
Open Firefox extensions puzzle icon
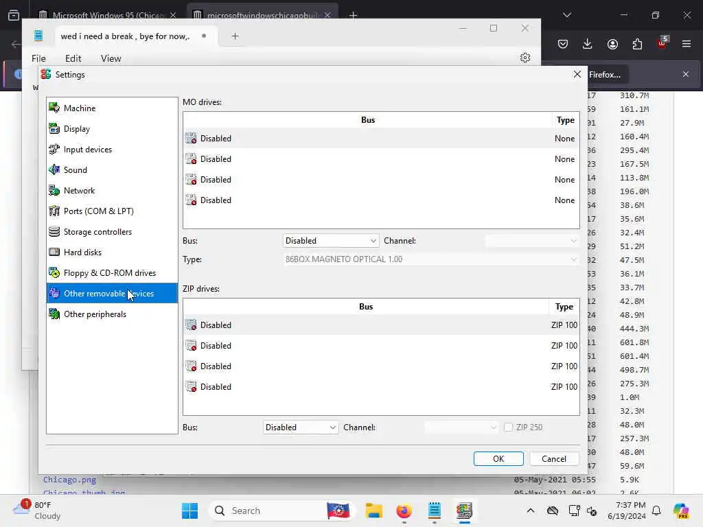[x=637, y=44]
